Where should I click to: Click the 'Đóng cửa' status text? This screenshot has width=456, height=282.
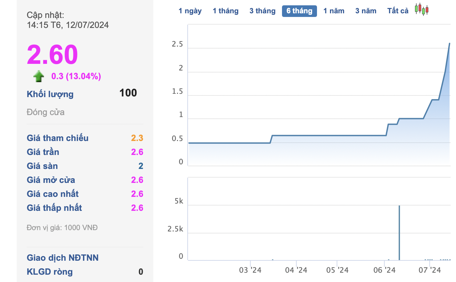[46, 112]
